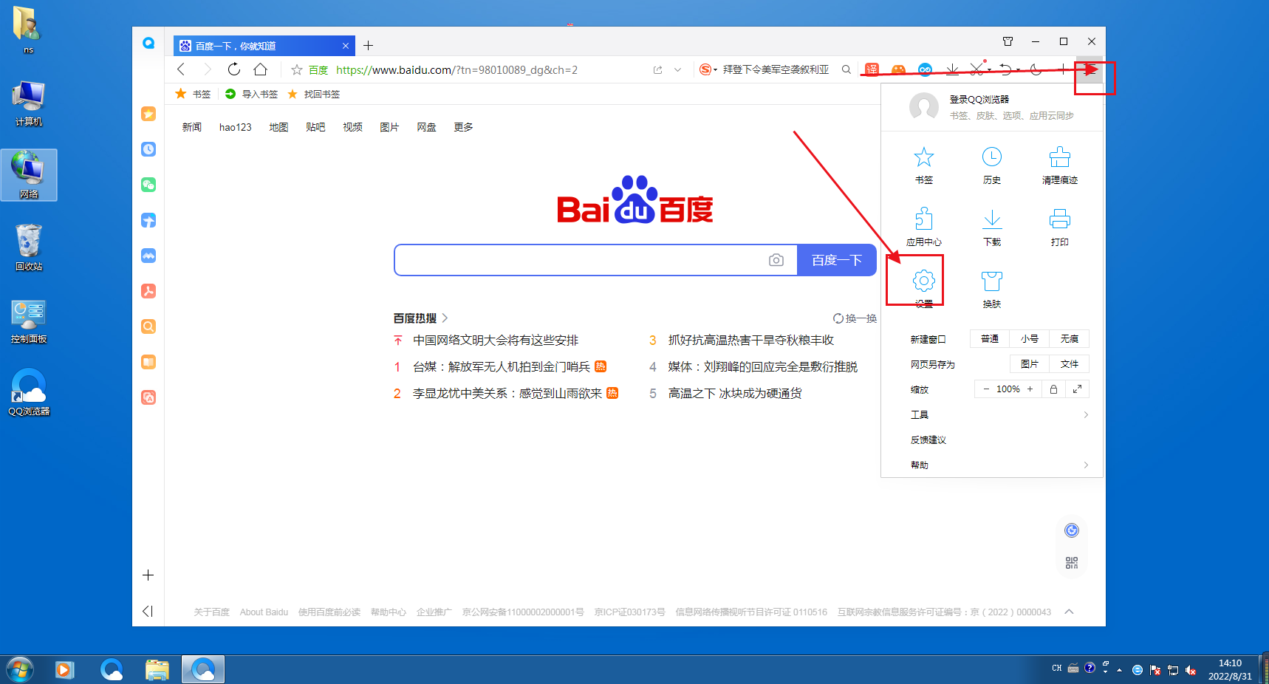
Task: Go to home page icon
Action: pos(260,69)
